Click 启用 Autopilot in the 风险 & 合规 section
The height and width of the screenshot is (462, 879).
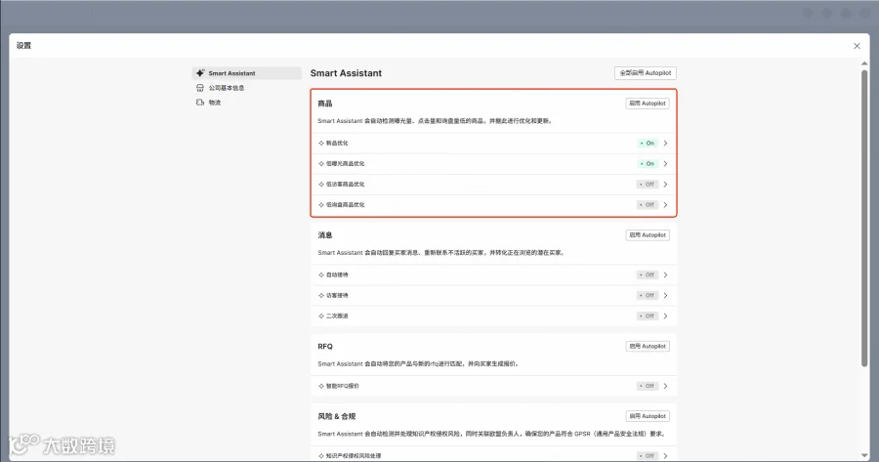pyautogui.click(x=648, y=416)
